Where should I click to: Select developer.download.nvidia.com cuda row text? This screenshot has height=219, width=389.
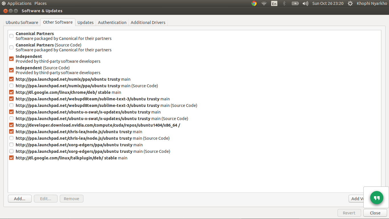pos(98,125)
